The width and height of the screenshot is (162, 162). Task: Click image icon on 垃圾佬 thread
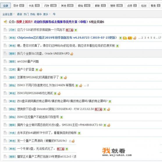(x=118, y=46)
